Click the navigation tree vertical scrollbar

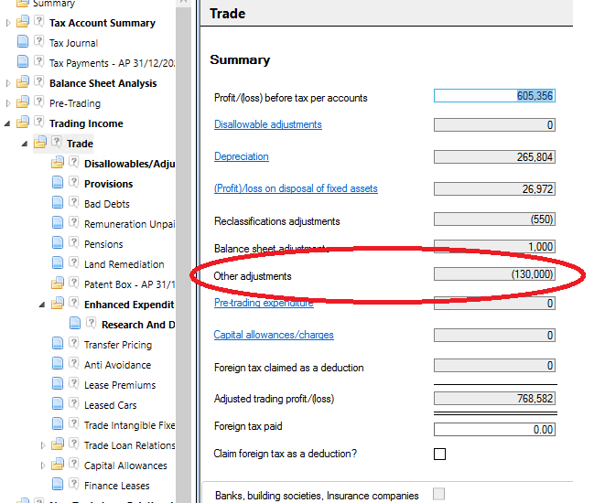[x=184, y=251]
